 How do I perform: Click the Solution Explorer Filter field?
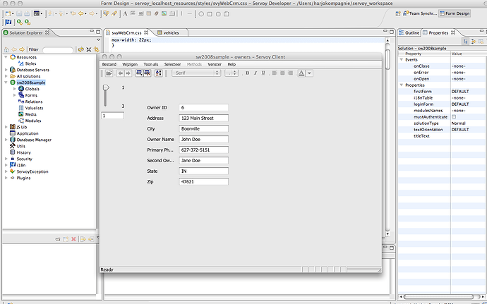click(58, 49)
